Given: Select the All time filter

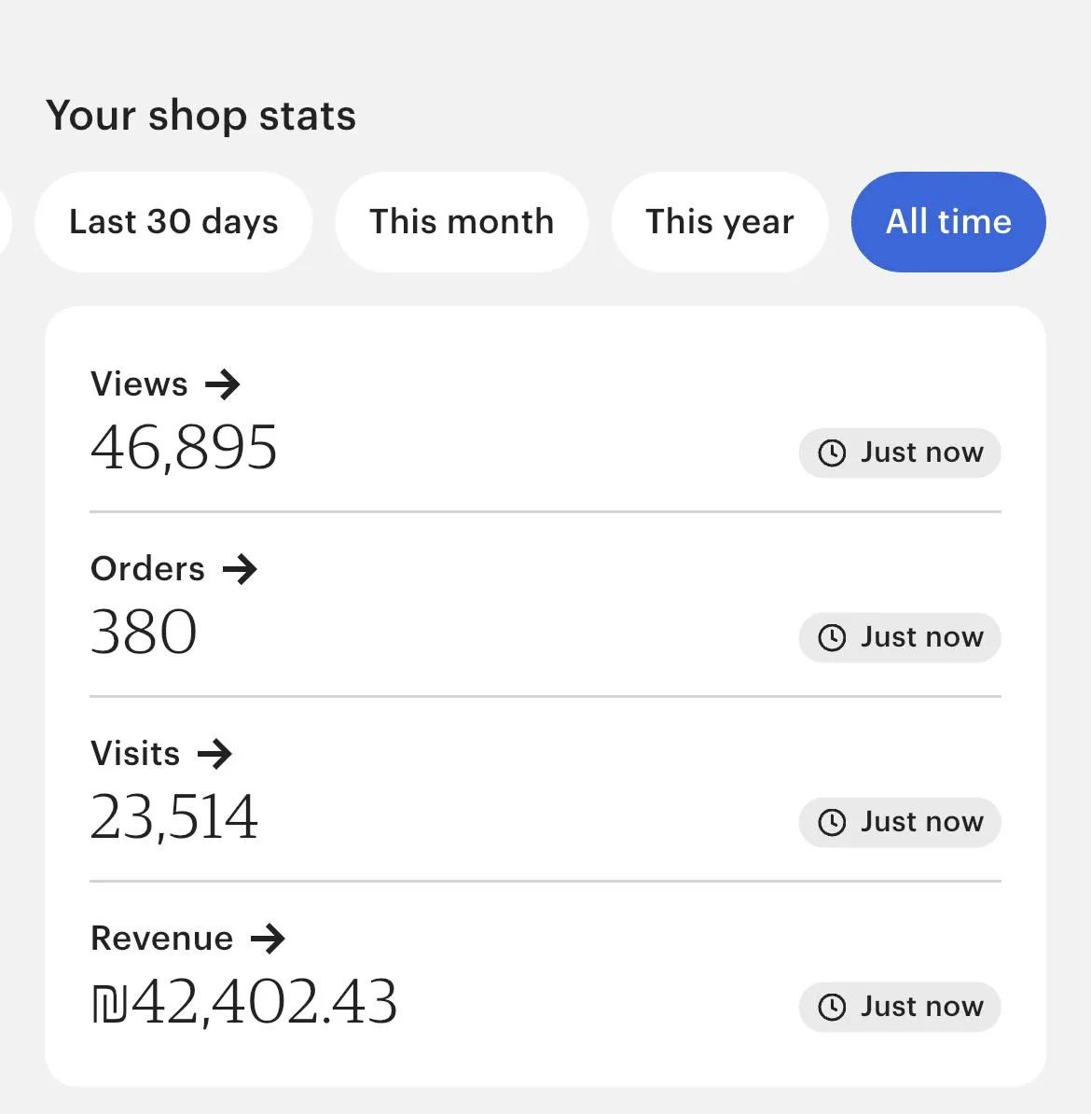Looking at the screenshot, I should [x=948, y=222].
